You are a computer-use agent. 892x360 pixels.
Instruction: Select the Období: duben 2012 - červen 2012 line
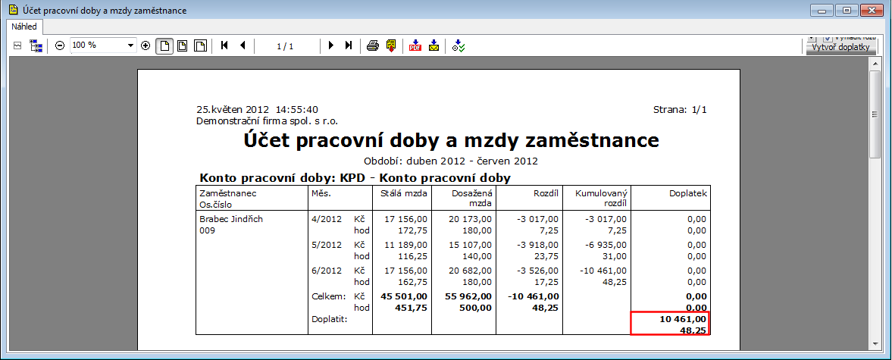451,161
